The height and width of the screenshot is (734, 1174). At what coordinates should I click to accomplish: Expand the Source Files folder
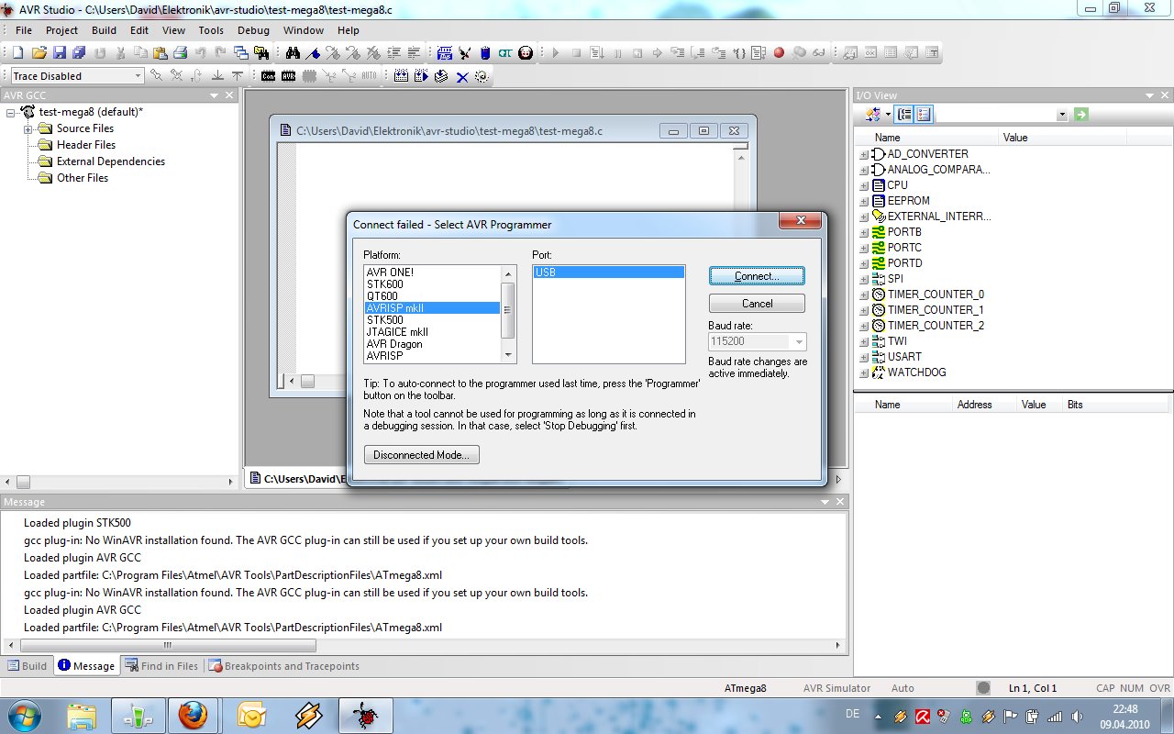point(28,128)
